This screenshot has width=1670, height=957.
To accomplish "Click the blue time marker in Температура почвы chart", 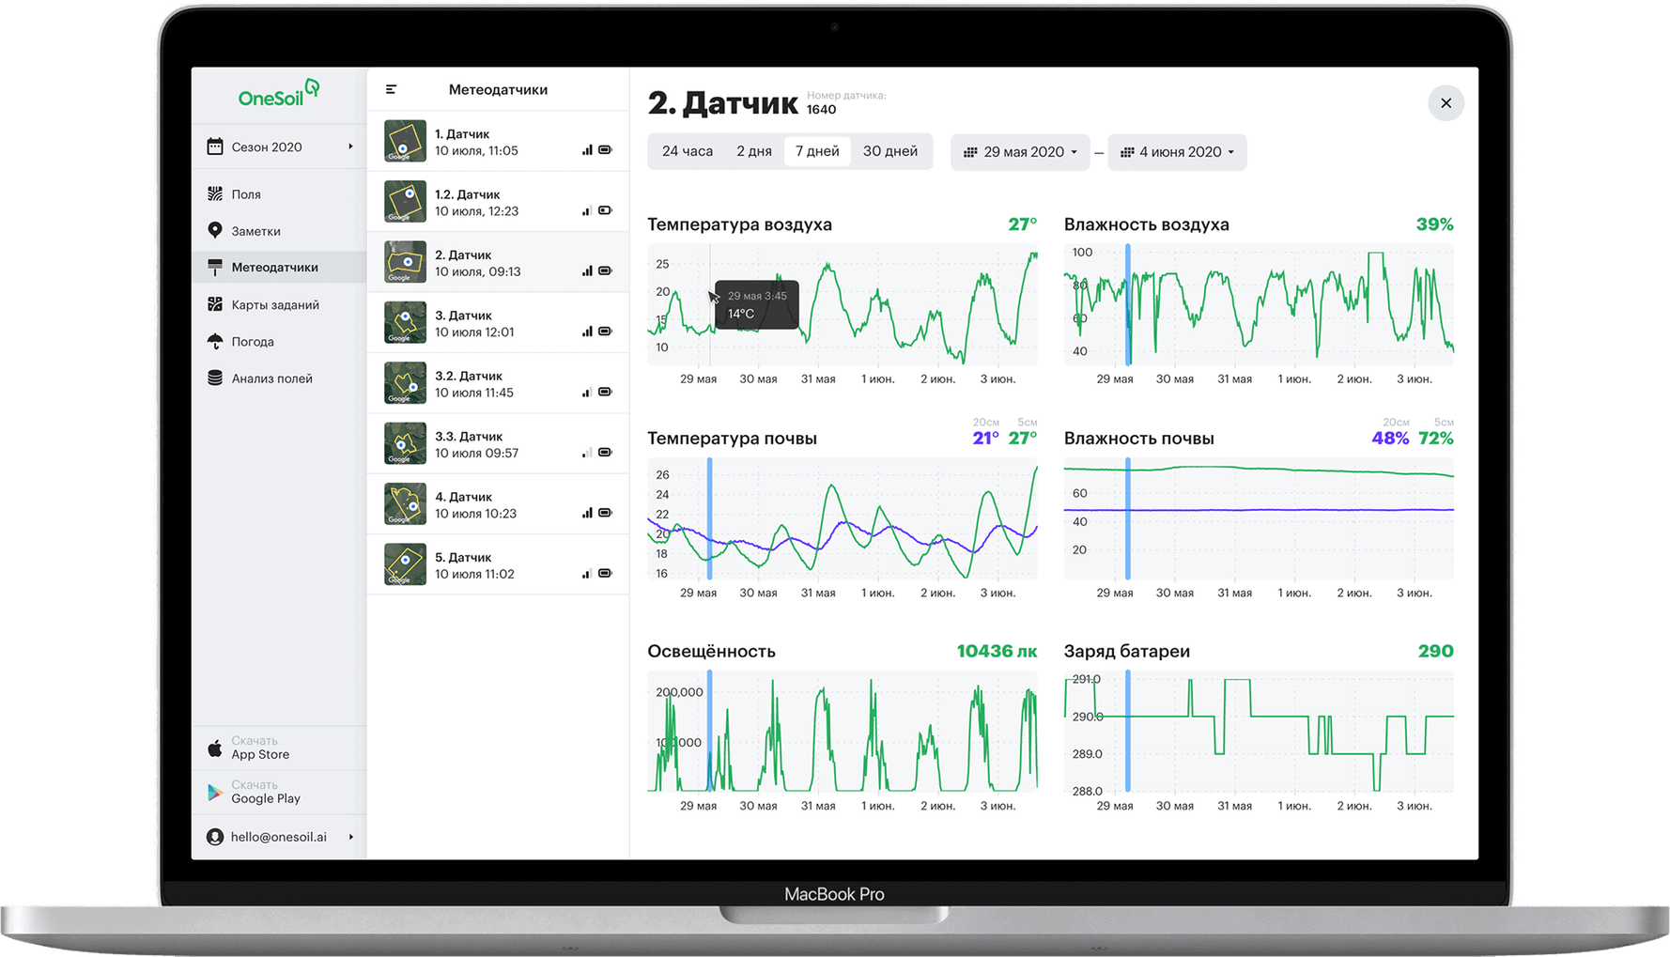I will coord(709,518).
